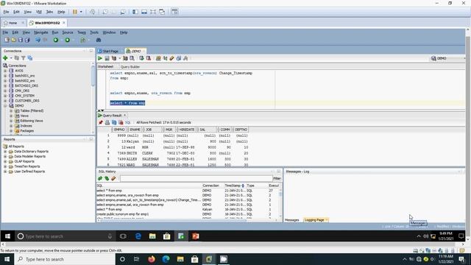Expand the Data Dictionary Reports node
This screenshot has width=471, height=265.
coord(5,152)
